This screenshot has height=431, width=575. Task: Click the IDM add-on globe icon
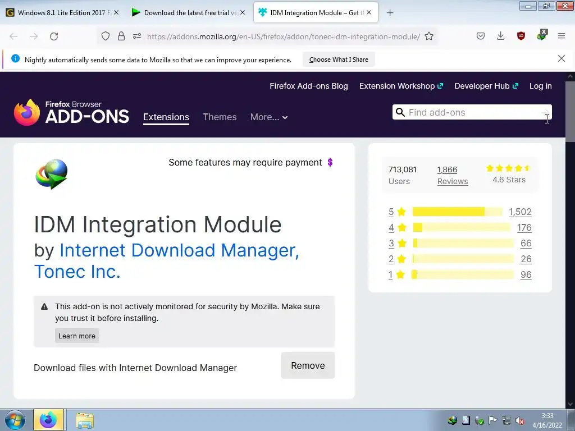(51, 174)
